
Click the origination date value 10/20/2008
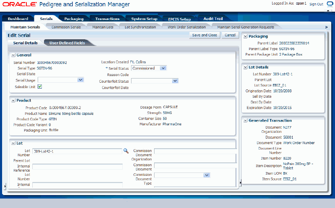tap(282, 91)
